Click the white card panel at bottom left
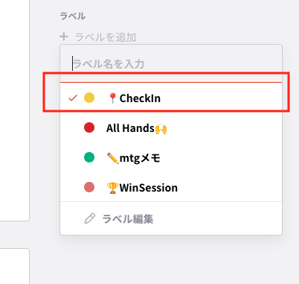This screenshot has height=284, width=299. (x=15, y=266)
